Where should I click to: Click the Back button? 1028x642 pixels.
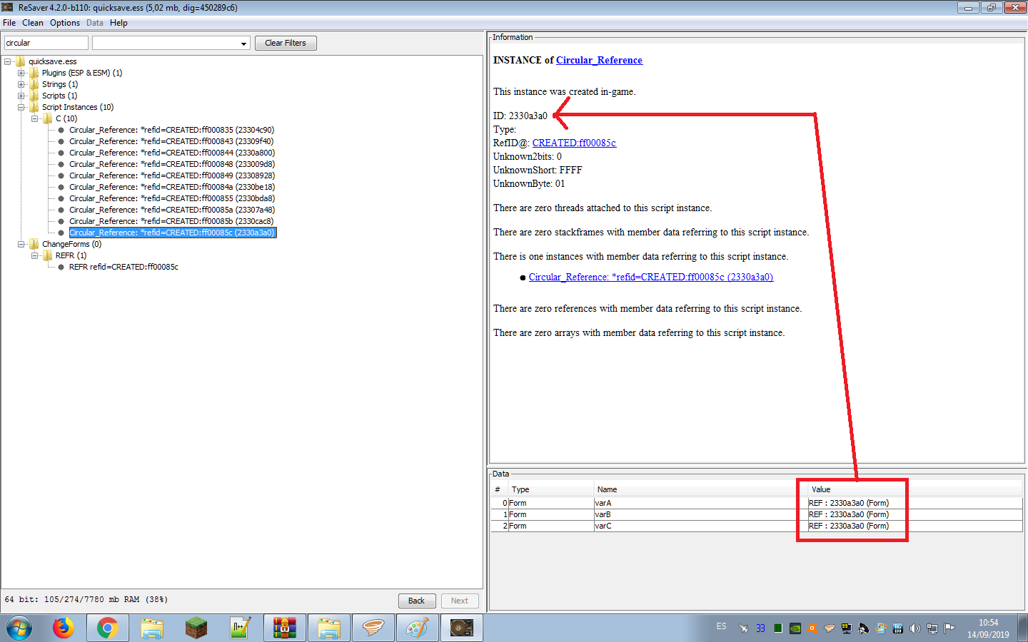point(417,601)
